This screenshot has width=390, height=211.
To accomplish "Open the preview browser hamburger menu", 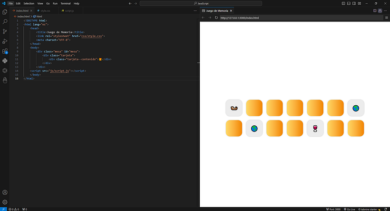I will tap(387, 18).
